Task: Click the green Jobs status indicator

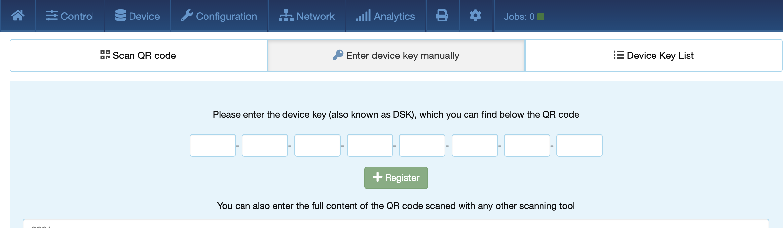Action: pyautogui.click(x=541, y=17)
